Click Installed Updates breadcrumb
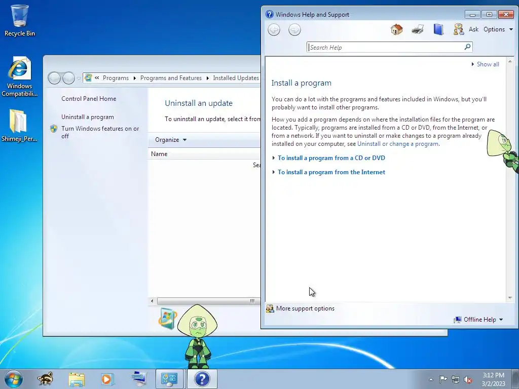The height and width of the screenshot is (389, 519). pos(236,78)
